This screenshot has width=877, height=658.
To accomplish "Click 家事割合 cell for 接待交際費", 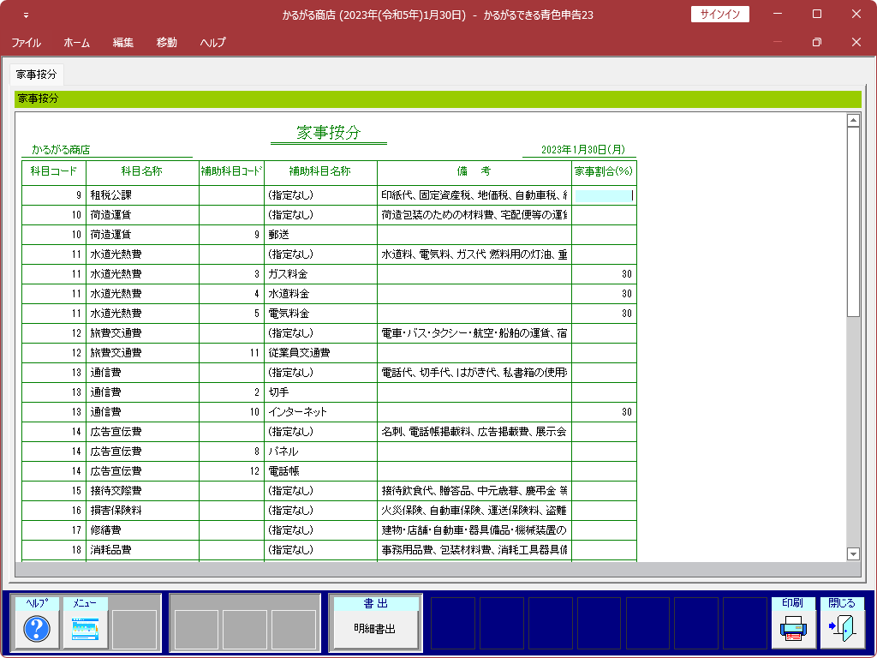I will tap(604, 491).
